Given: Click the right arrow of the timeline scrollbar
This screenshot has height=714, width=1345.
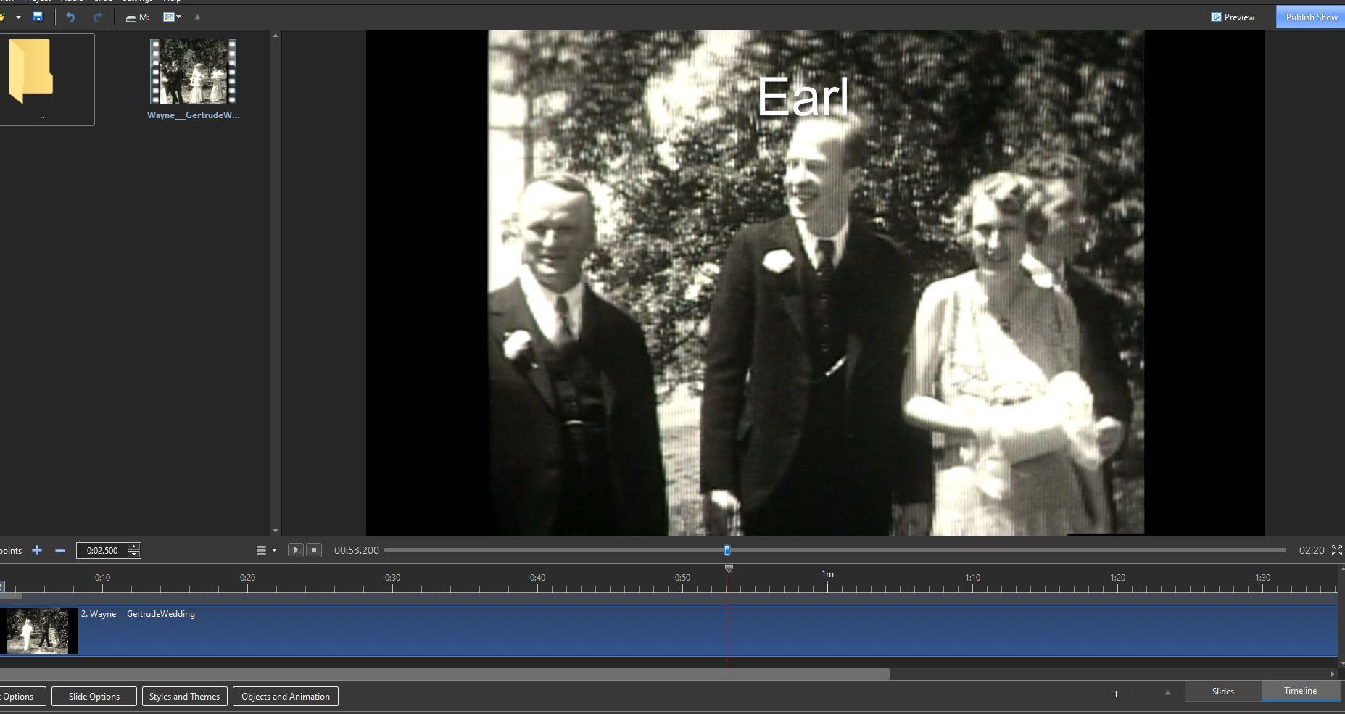Looking at the screenshot, I should 1333,674.
